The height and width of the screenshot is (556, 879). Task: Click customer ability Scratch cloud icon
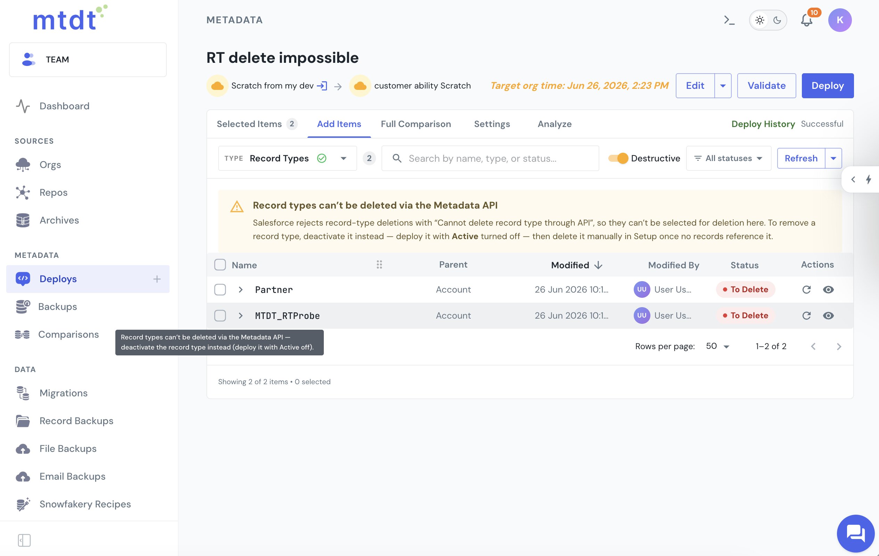360,86
